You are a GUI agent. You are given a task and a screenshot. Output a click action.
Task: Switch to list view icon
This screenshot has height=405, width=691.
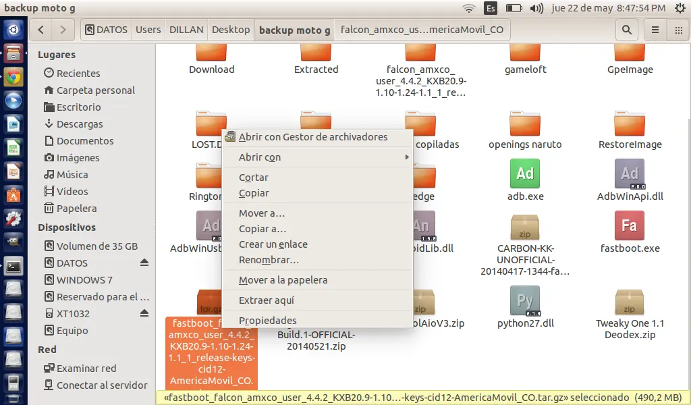(655, 30)
